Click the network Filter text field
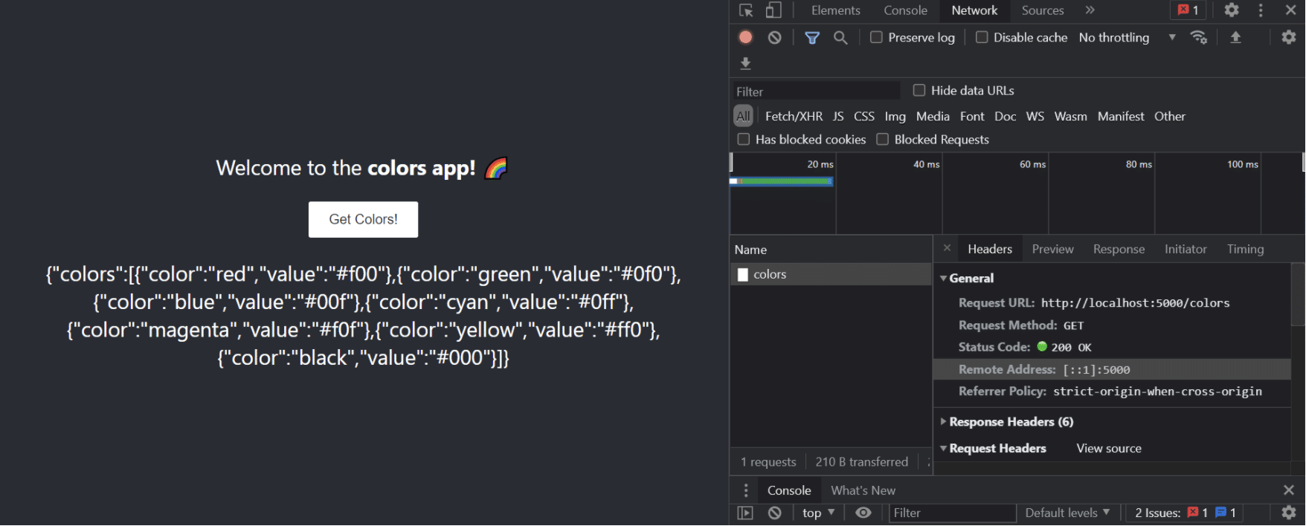The height and width of the screenshot is (526, 1306). pos(816,91)
